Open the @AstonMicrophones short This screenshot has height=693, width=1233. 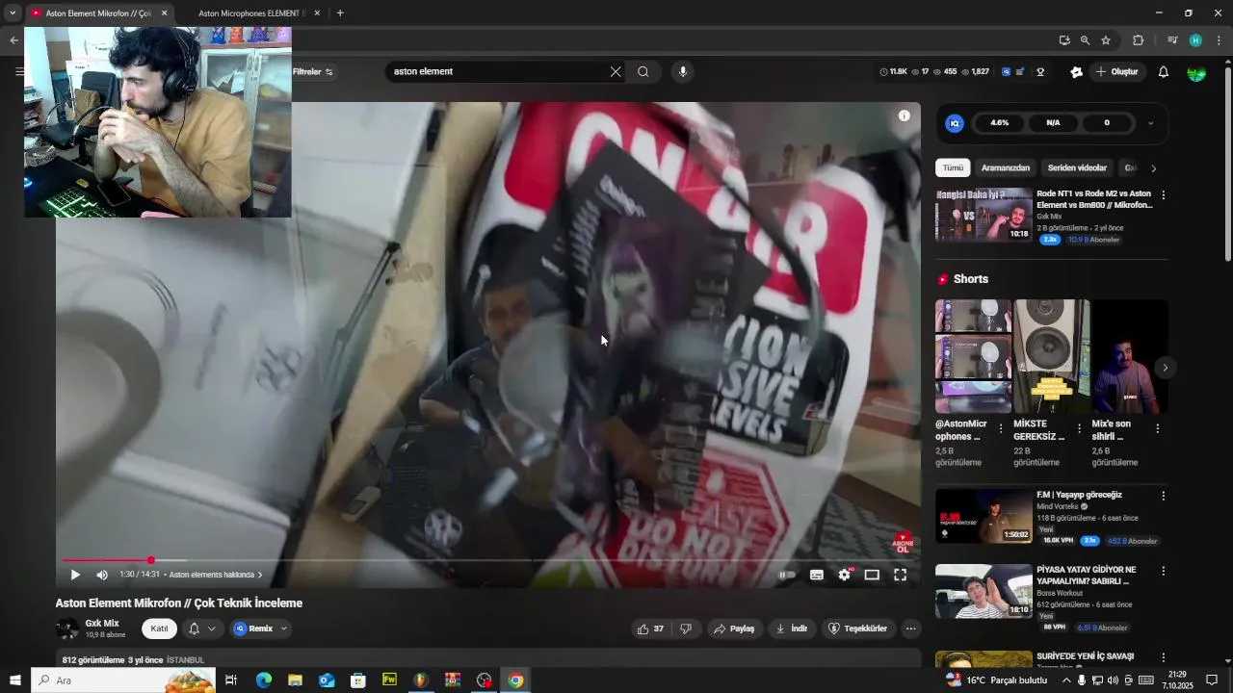pyautogui.click(x=973, y=356)
